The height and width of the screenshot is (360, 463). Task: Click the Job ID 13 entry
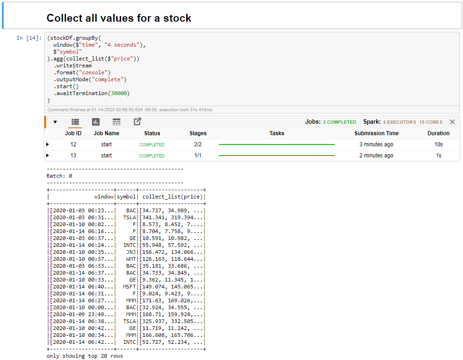click(x=73, y=156)
